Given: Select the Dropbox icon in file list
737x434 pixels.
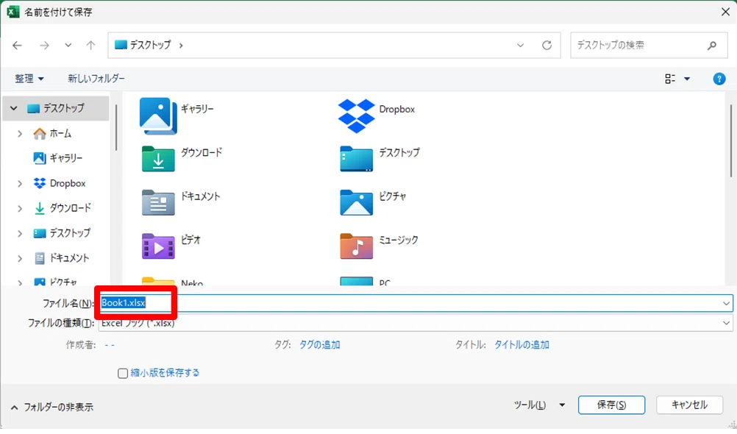Looking at the screenshot, I should 356,115.
